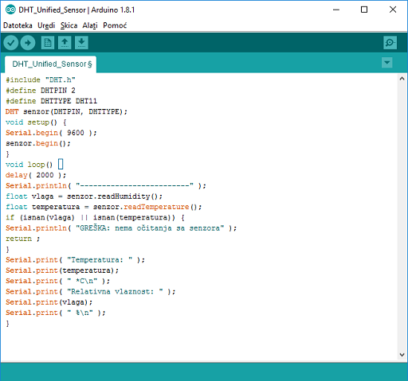Click the scrollbar down arrow
Screen dimensions: 408x381
pyautogui.click(x=402, y=355)
